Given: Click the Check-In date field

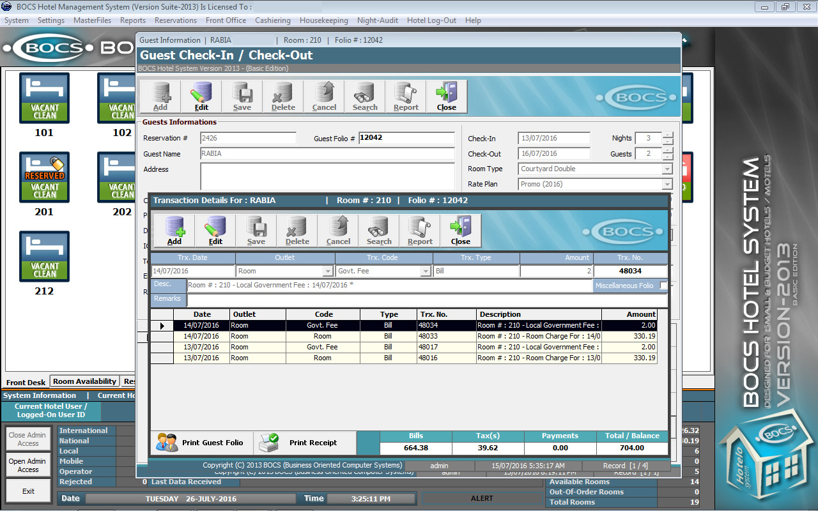Looking at the screenshot, I should 554,138.
